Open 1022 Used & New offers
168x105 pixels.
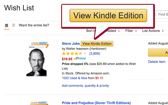(75, 78)
